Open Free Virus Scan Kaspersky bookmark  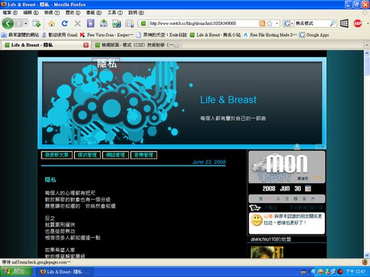point(107,35)
